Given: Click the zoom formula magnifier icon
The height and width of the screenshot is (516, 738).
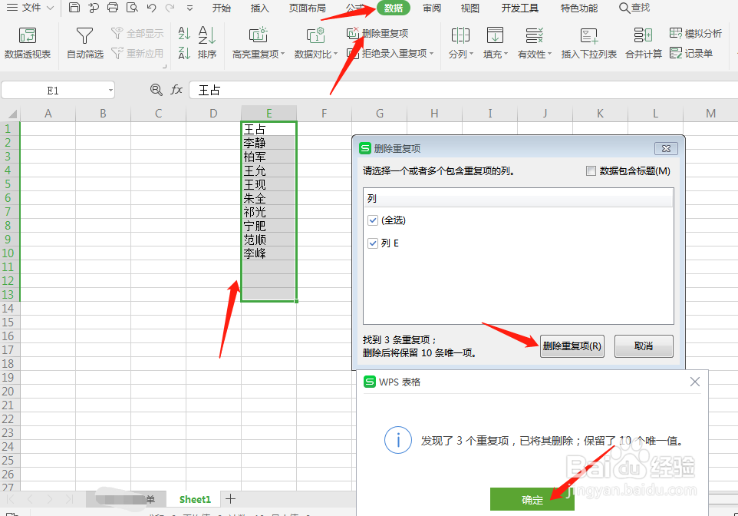Looking at the screenshot, I should tap(156, 90).
